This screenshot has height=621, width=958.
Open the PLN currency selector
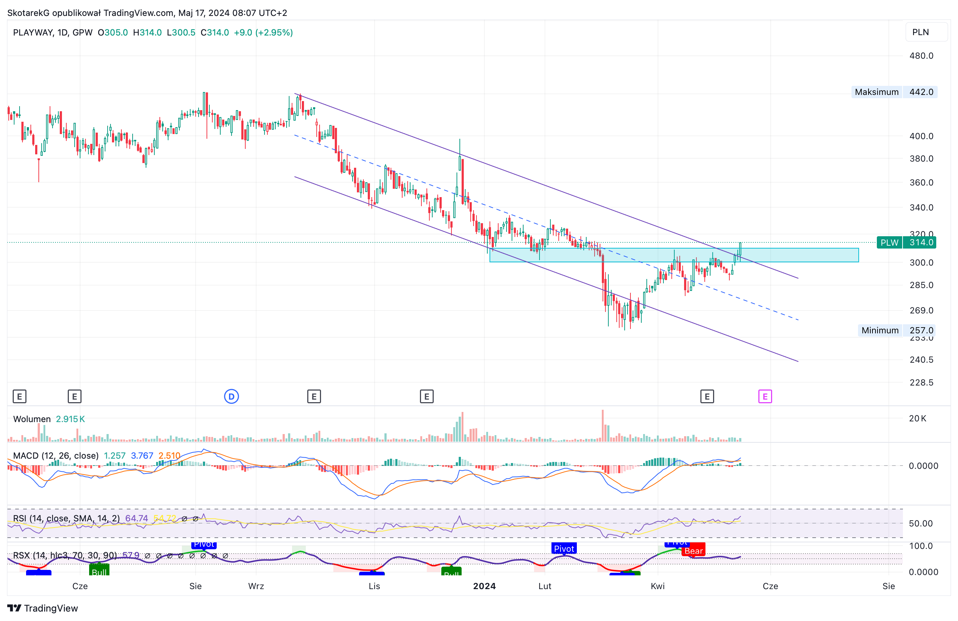(x=926, y=32)
